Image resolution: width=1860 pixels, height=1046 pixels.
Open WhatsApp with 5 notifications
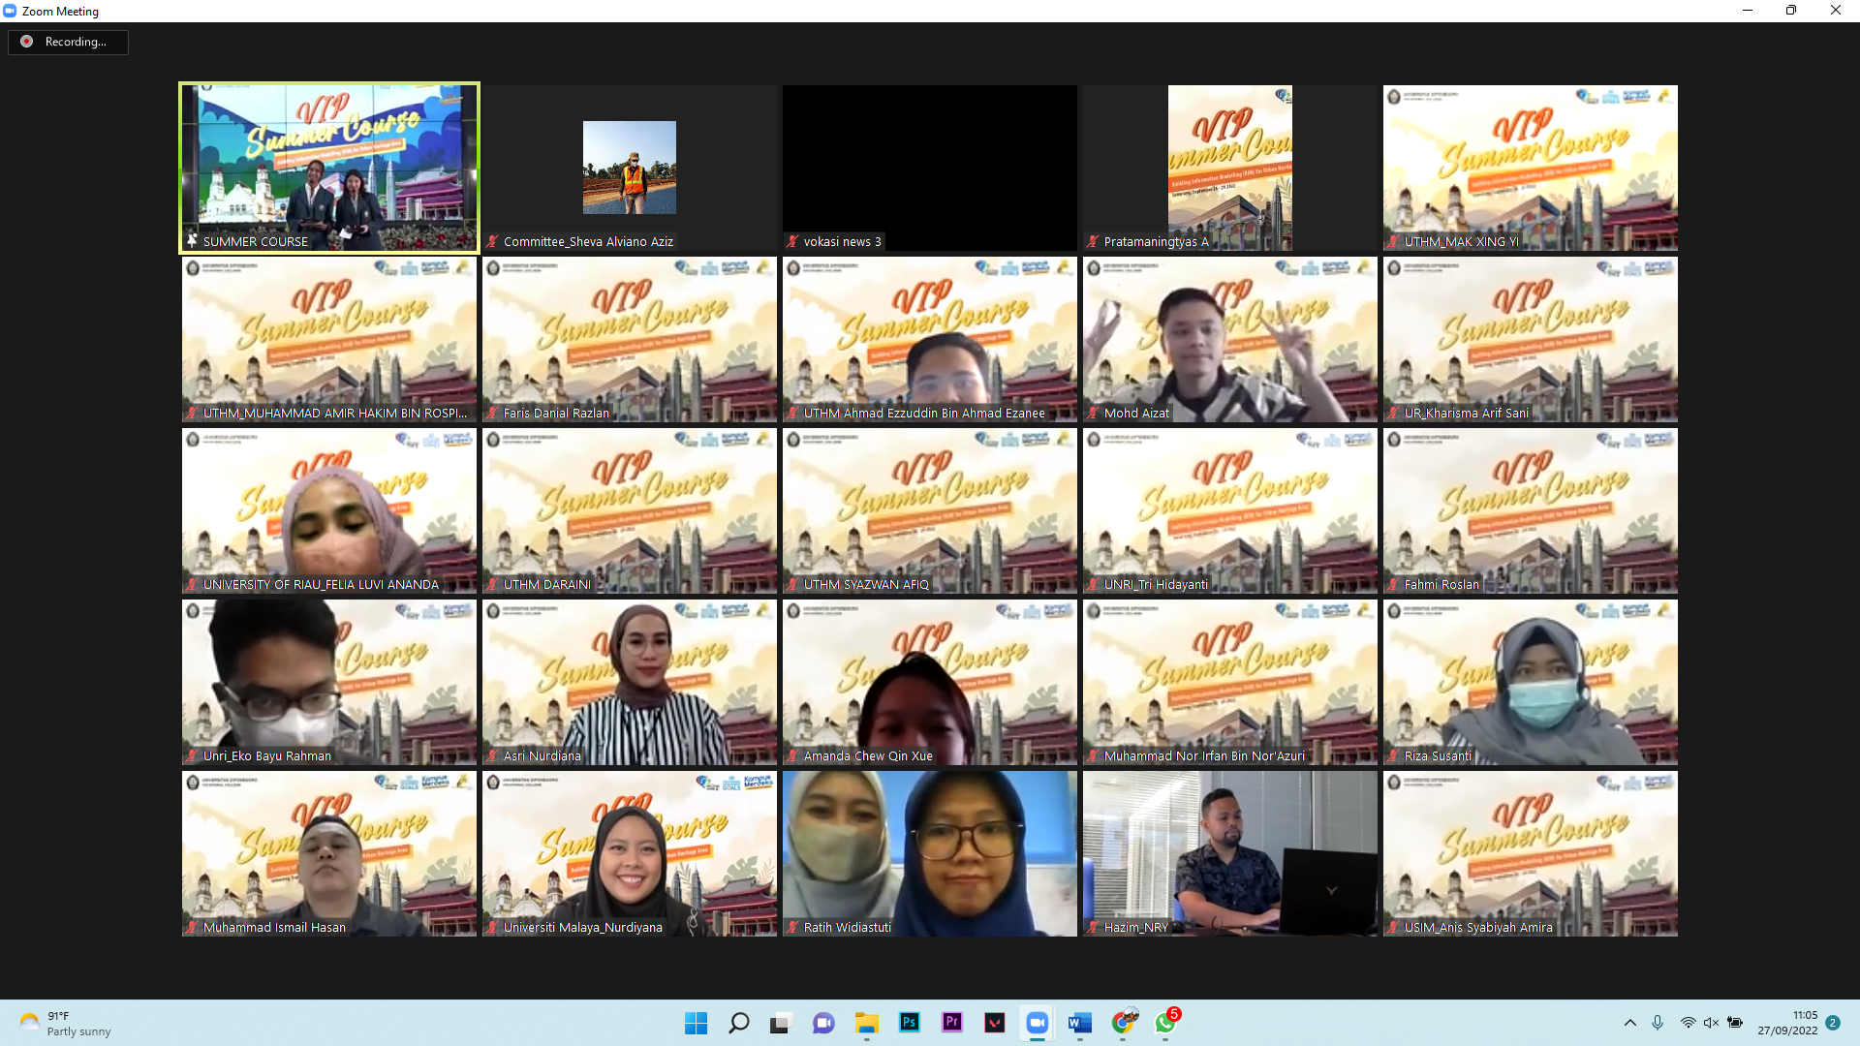(1165, 1023)
